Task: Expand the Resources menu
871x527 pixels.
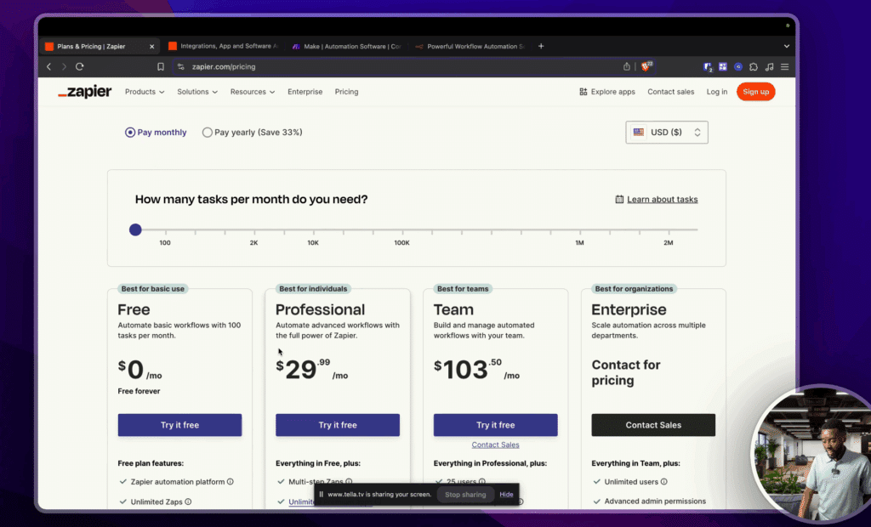Action: [x=253, y=92]
